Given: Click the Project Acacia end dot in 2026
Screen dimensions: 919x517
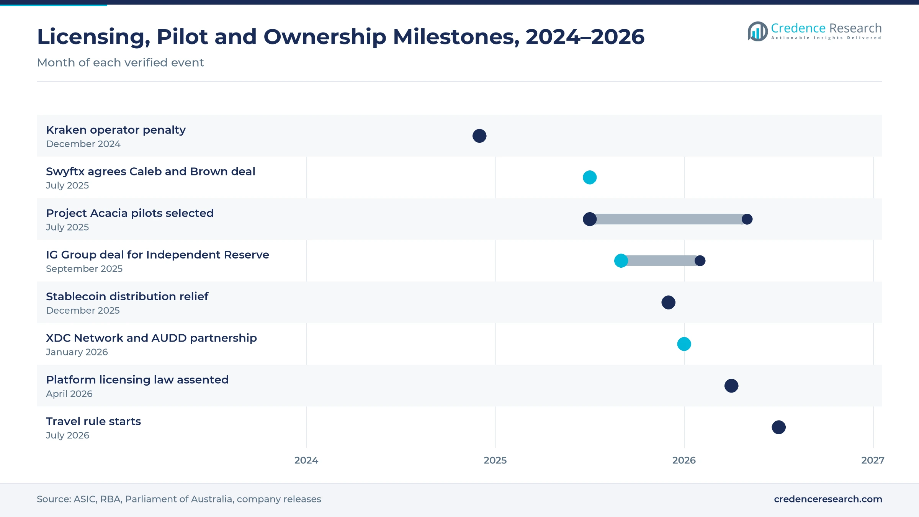Looking at the screenshot, I should pyautogui.click(x=747, y=219).
